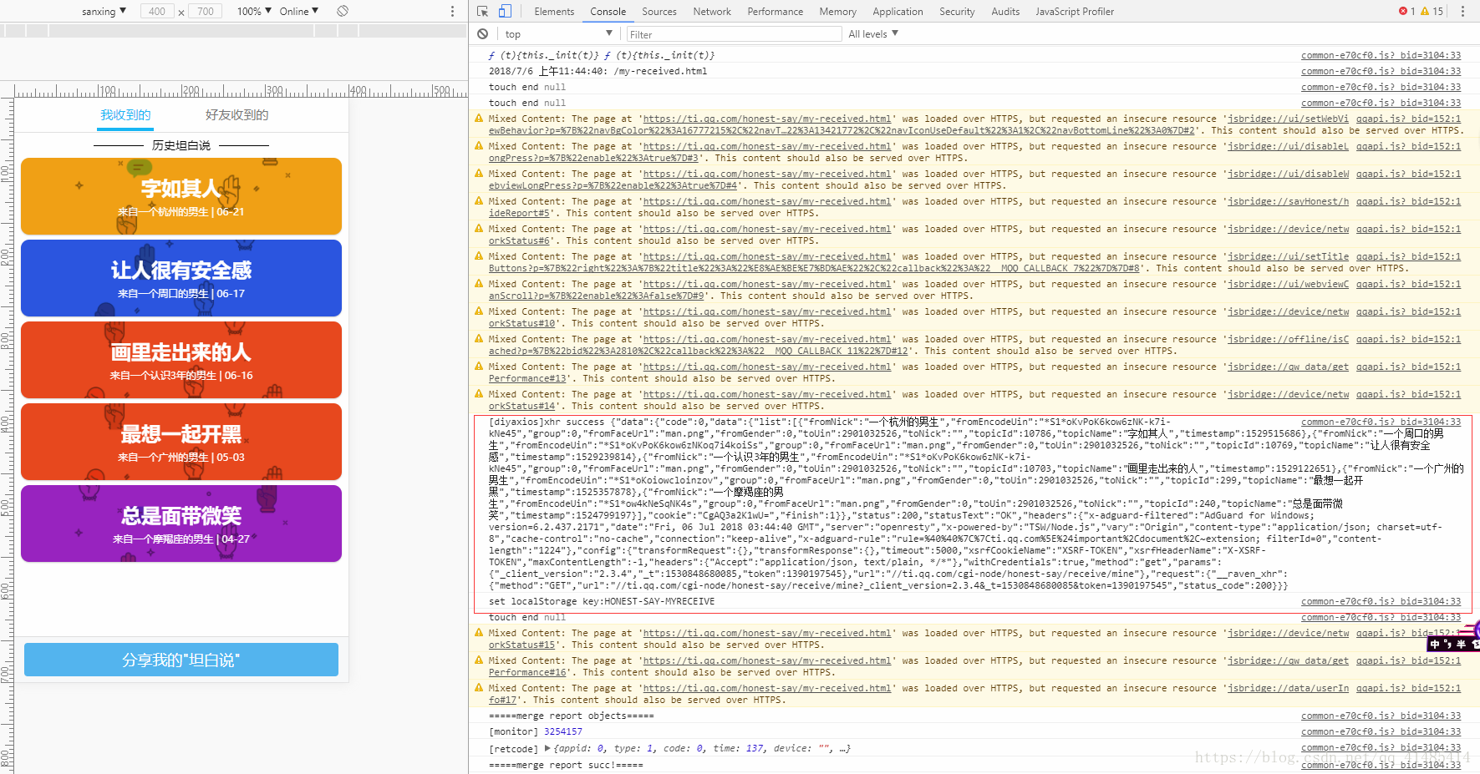Click warning icon on the orkStatus#10 row

479,311
